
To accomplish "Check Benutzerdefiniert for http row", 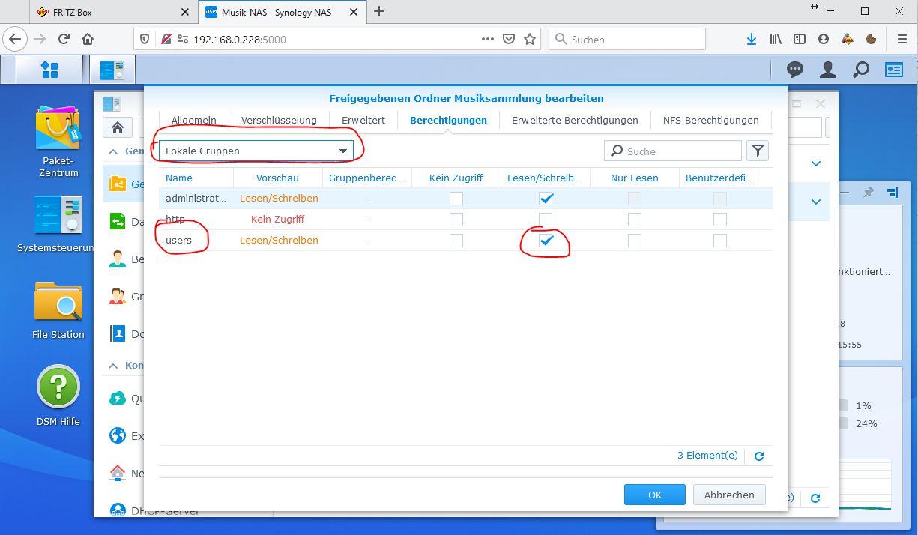I will [x=720, y=220].
